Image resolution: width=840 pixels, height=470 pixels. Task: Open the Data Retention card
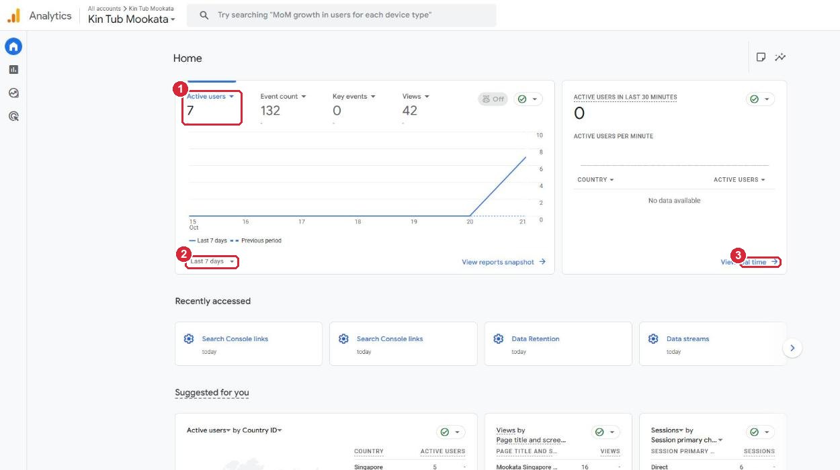click(558, 344)
